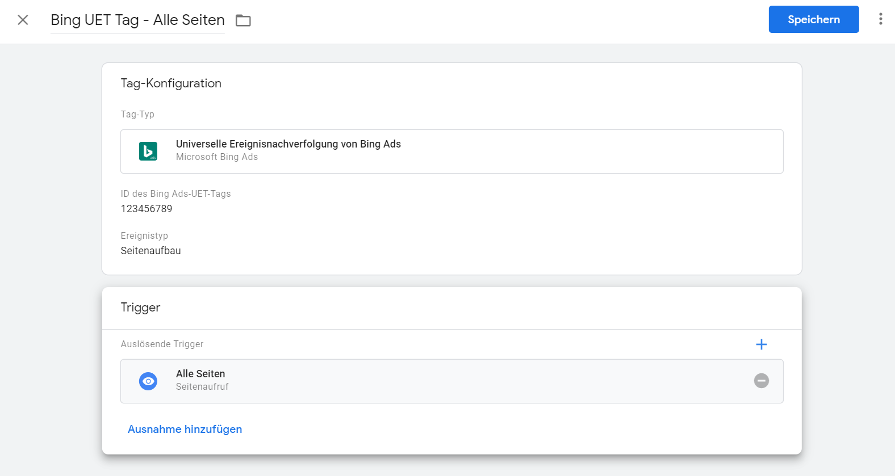Close the tag editor with the X icon

pyautogui.click(x=23, y=20)
